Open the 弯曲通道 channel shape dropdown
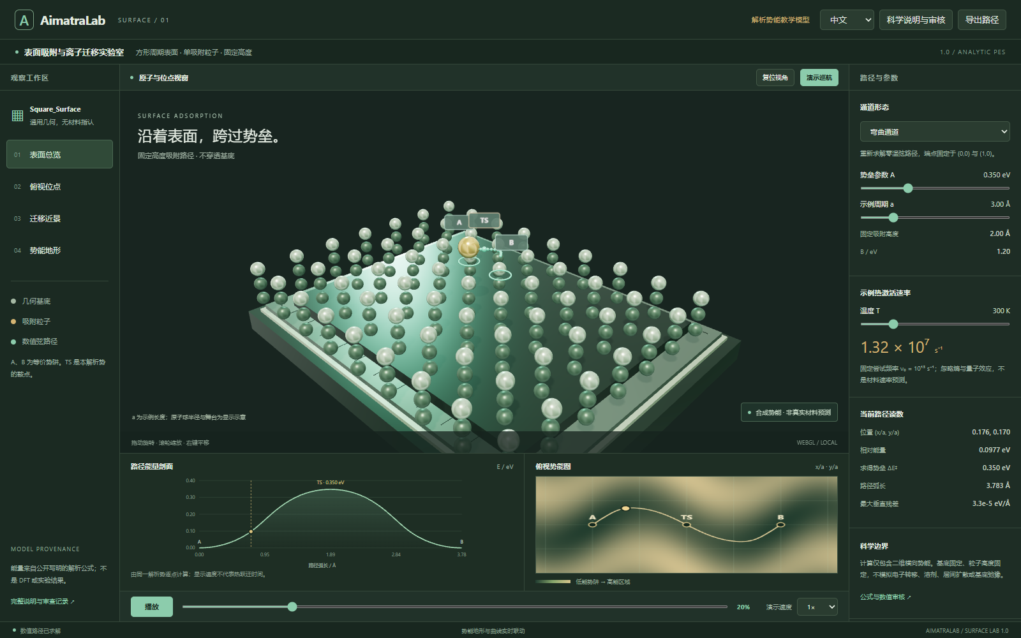This screenshot has width=1021, height=638. (x=935, y=131)
